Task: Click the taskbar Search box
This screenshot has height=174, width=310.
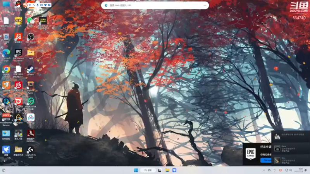Action: 148,170
